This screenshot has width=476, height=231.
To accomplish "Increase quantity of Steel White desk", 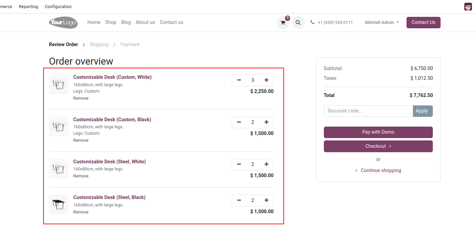I will click(x=267, y=164).
